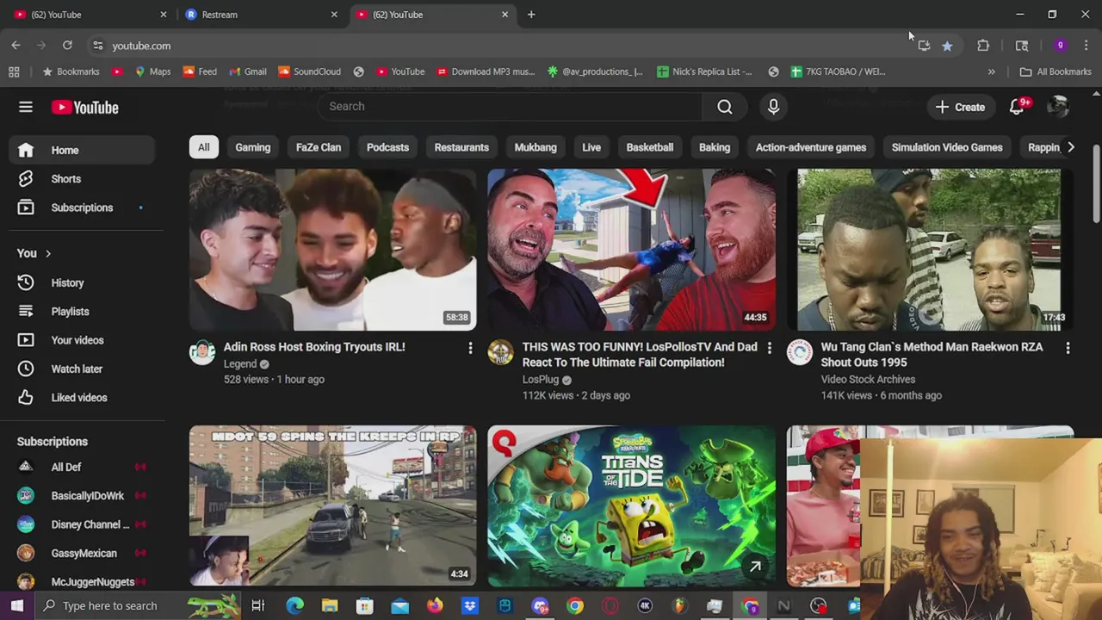Image resolution: width=1102 pixels, height=620 pixels.
Task: Select the Mukbang filter chip
Action: (536, 147)
